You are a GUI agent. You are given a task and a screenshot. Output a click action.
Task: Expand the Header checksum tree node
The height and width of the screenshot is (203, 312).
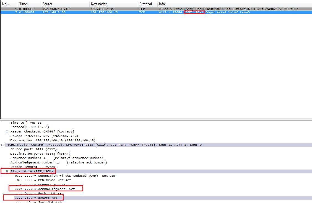(7, 132)
